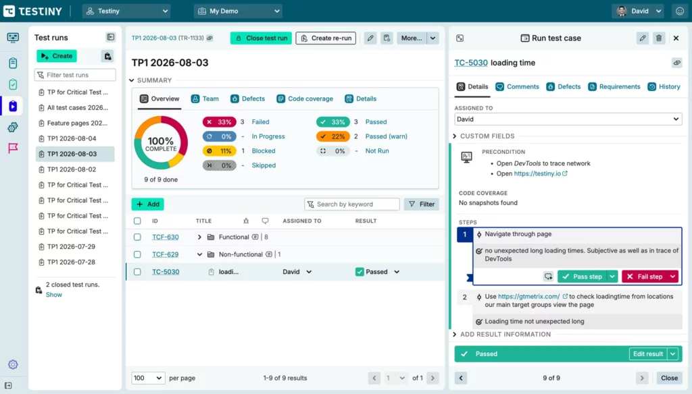The height and width of the screenshot is (394, 692).
Task: Open the My Demo project dropdown
Action: (x=238, y=11)
